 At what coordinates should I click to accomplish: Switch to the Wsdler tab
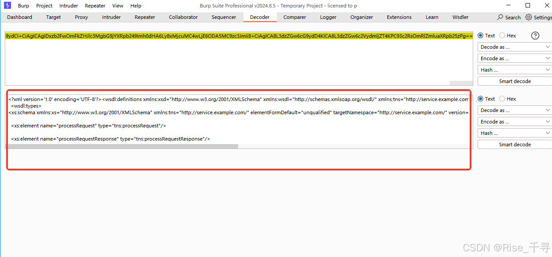[460, 17]
